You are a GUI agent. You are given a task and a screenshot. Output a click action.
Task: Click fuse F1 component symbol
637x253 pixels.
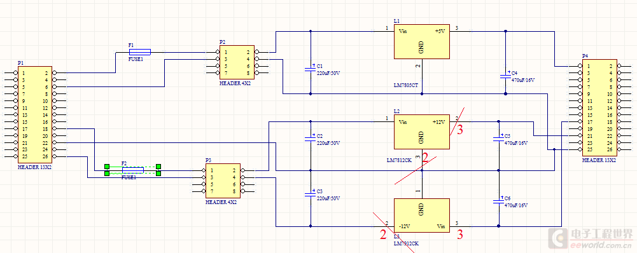140,51
